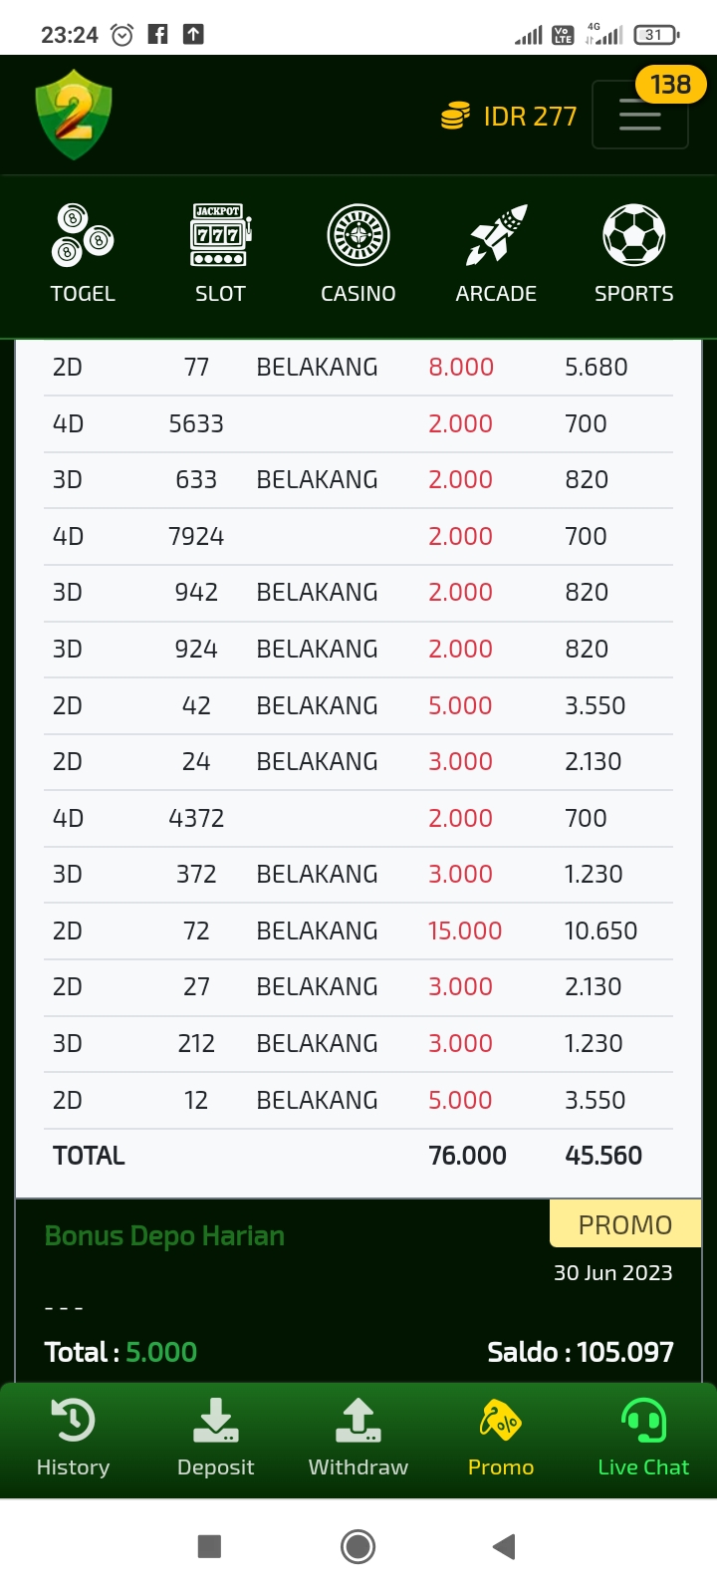
Task: Open the Arcade rocket icon
Action: pyautogui.click(x=496, y=235)
